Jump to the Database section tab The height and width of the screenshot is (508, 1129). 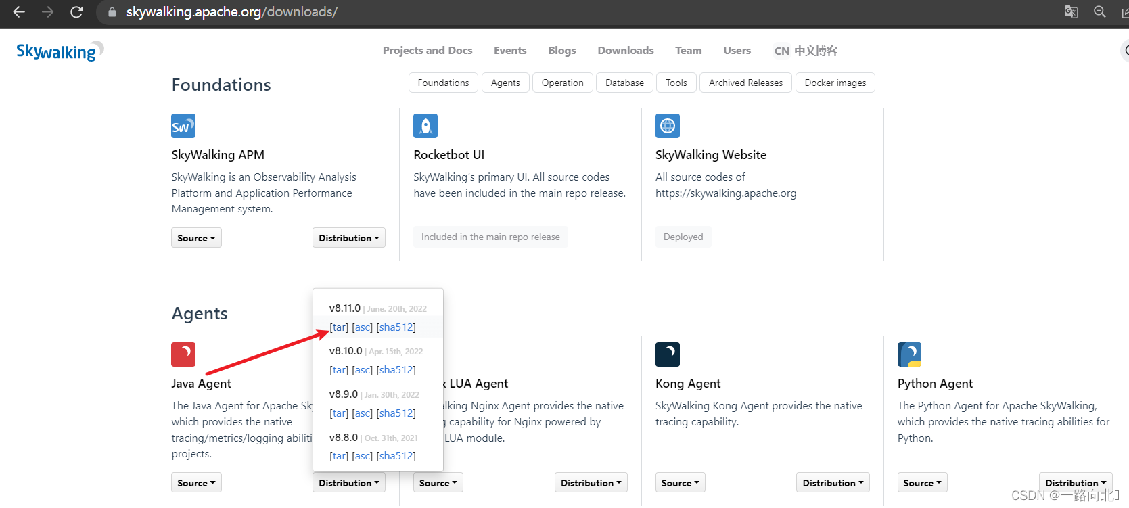624,83
